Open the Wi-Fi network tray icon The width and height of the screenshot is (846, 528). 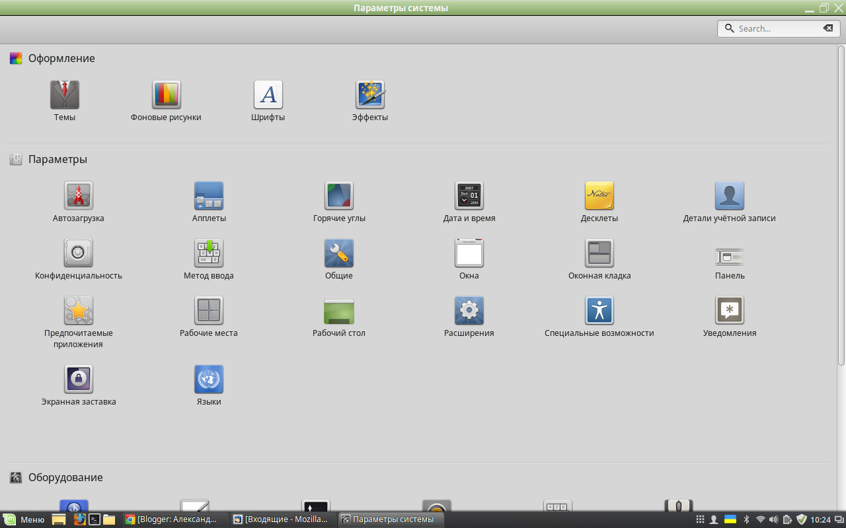click(761, 519)
